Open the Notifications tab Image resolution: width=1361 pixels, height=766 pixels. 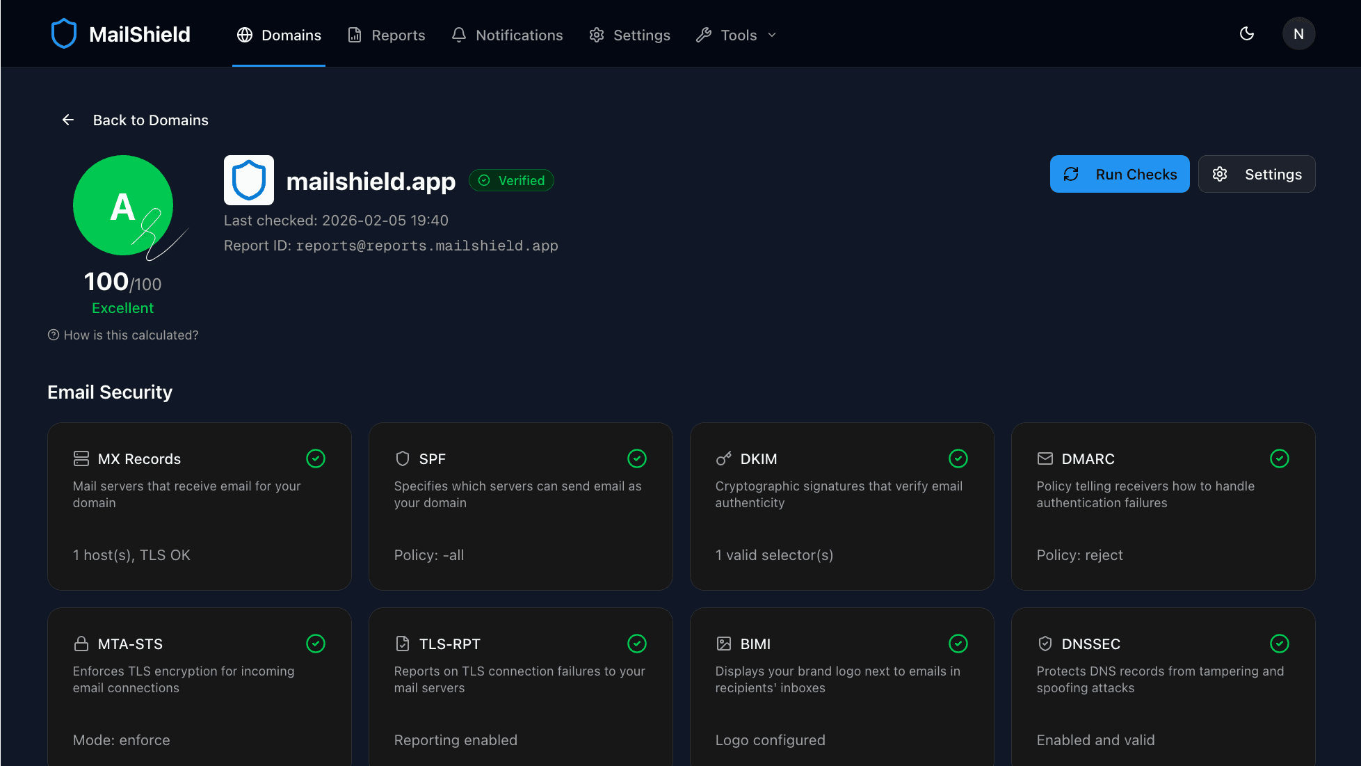507,35
